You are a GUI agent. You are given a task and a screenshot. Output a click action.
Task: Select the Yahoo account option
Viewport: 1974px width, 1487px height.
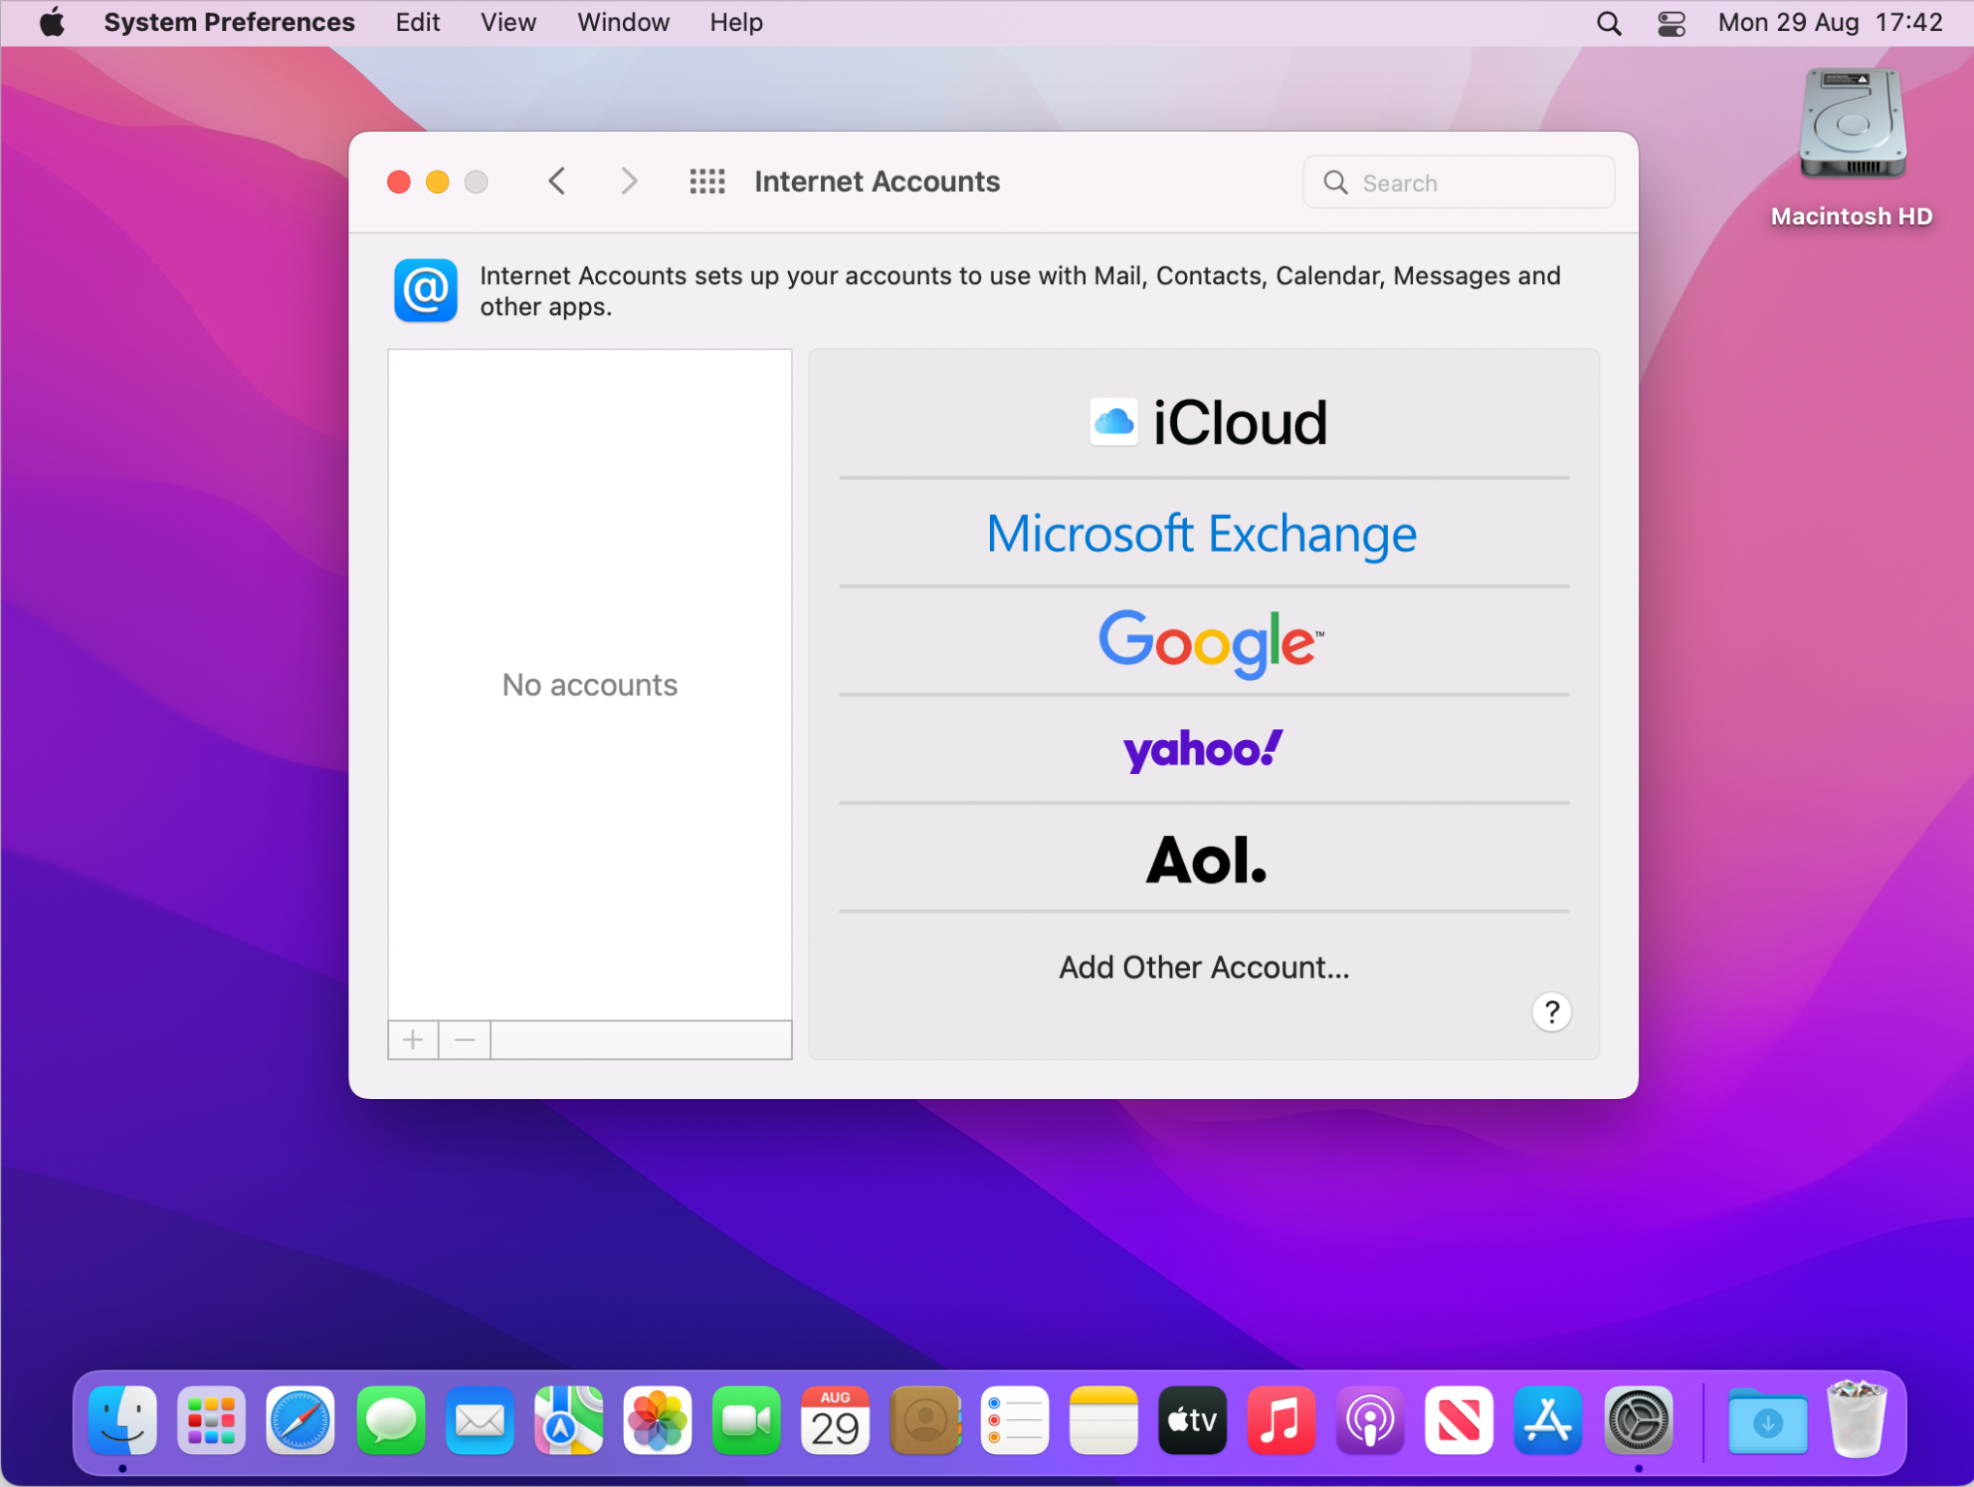(x=1203, y=750)
